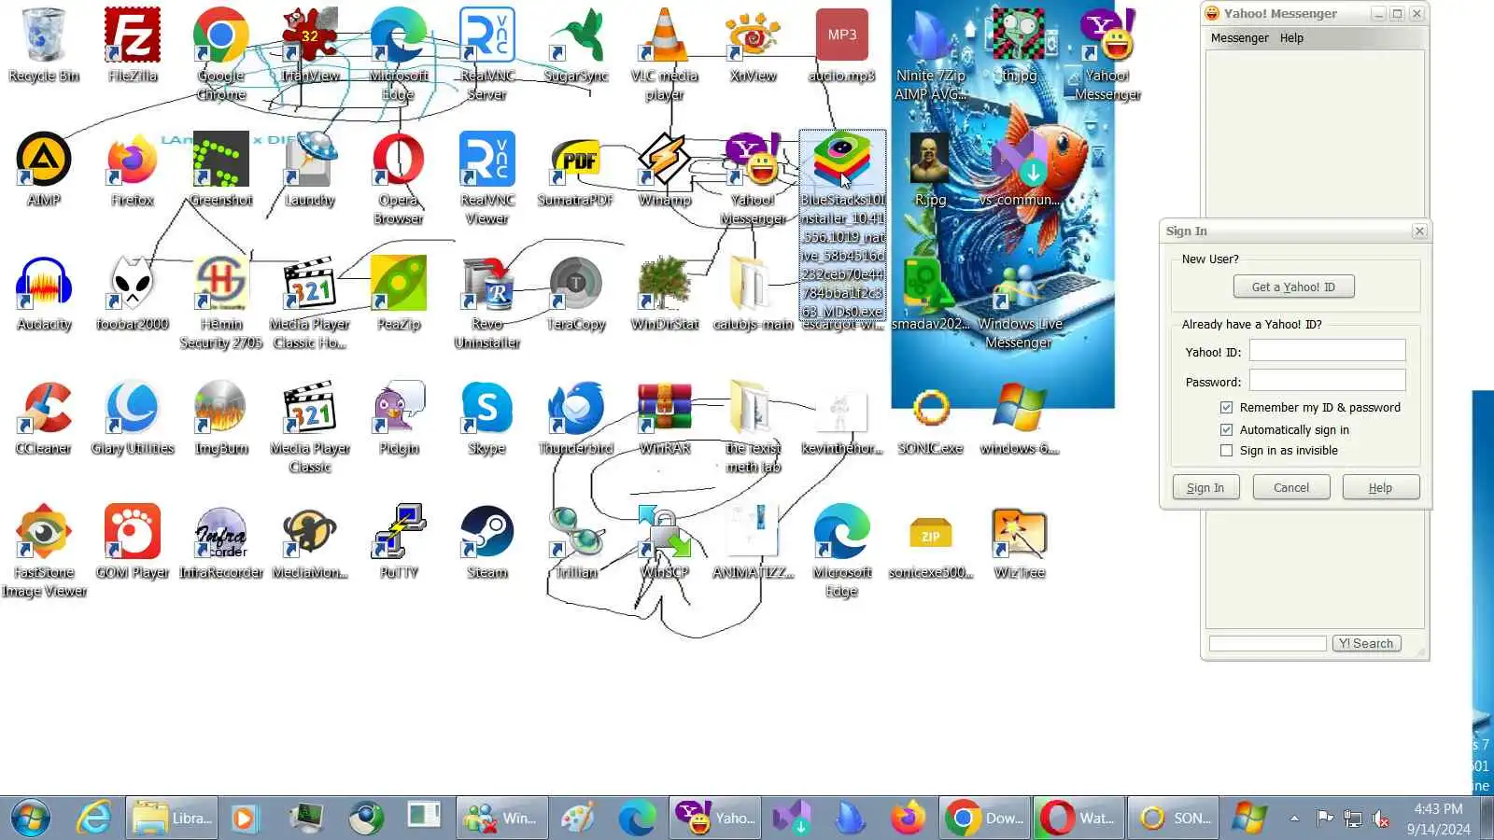
Task: Switch to the Chrome Downloads taskbar button
Action: [984, 819]
